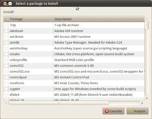Click the scroll up arrow

click(147, 18)
